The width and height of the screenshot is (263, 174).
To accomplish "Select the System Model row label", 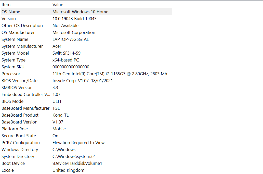I will click(x=15, y=53).
